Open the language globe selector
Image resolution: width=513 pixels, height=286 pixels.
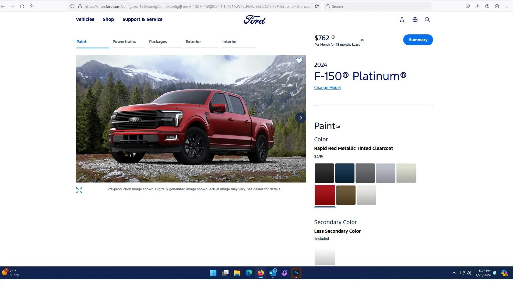415,20
